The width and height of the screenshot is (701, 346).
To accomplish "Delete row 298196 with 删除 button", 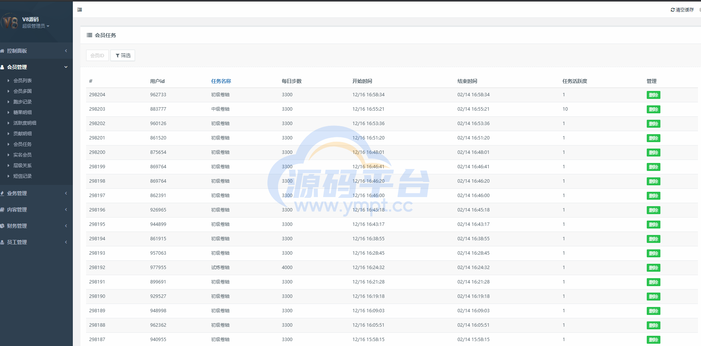I will [653, 210].
